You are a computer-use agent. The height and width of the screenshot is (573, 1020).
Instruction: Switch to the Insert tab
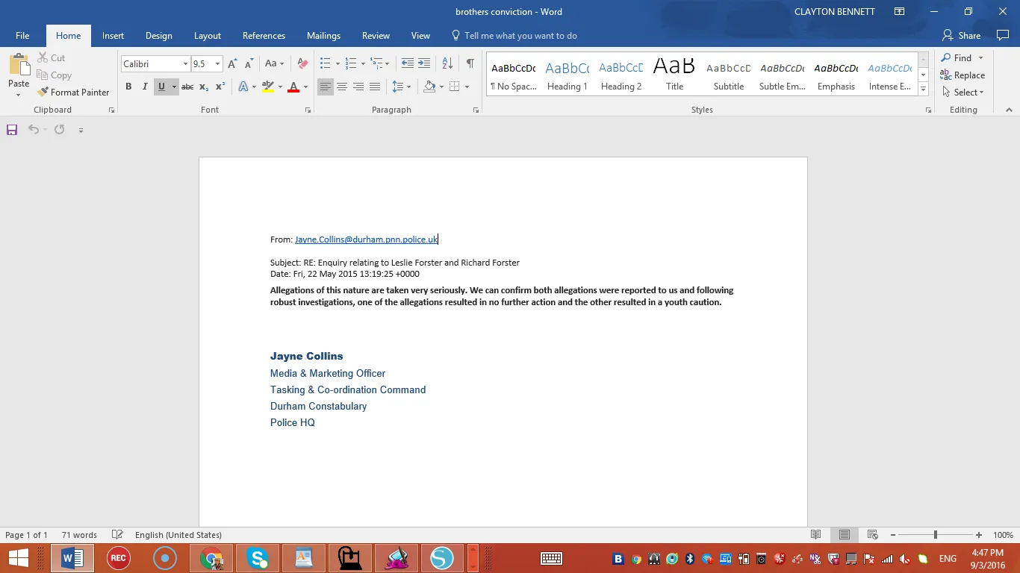[x=113, y=35]
